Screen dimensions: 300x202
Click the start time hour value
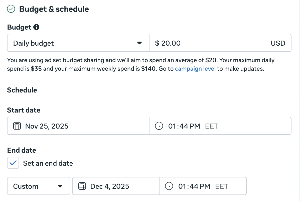(172, 126)
